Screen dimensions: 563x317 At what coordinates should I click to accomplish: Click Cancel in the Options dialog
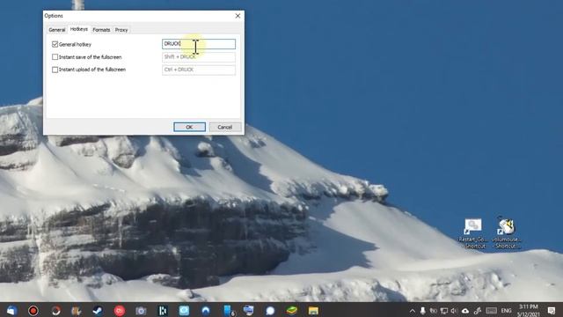coord(225,127)
